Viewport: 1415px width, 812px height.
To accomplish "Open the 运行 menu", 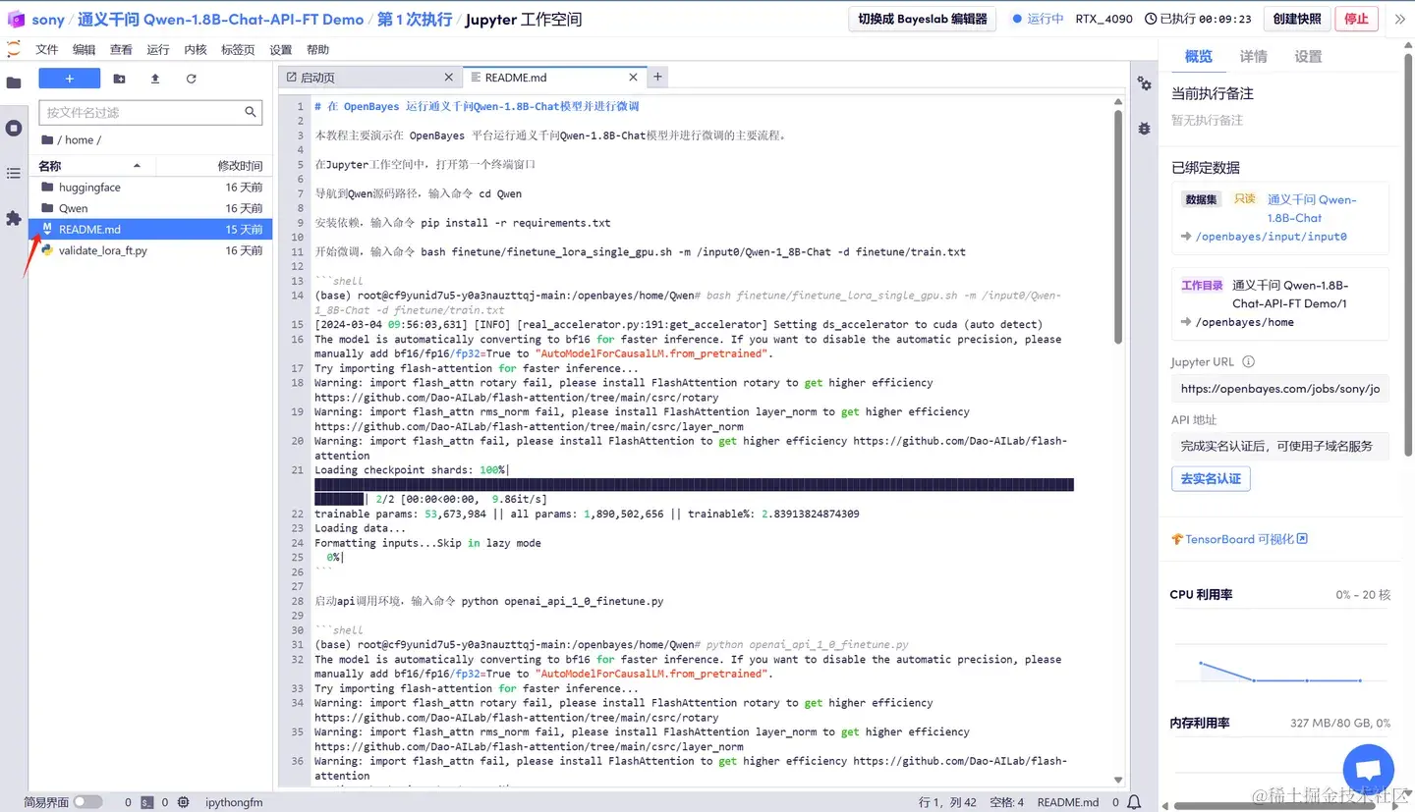I will click(158, 49).
